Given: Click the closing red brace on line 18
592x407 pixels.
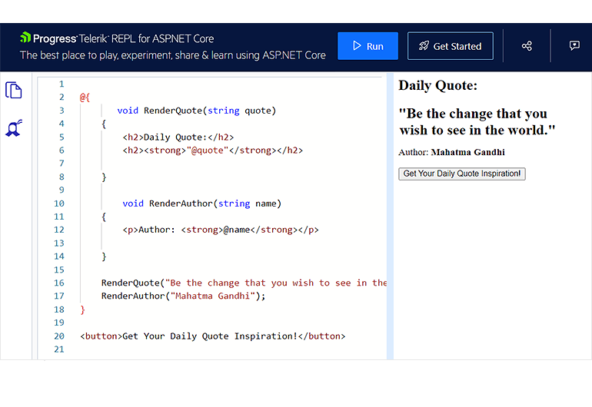Looking at the screenshot, I should (83, 309).
